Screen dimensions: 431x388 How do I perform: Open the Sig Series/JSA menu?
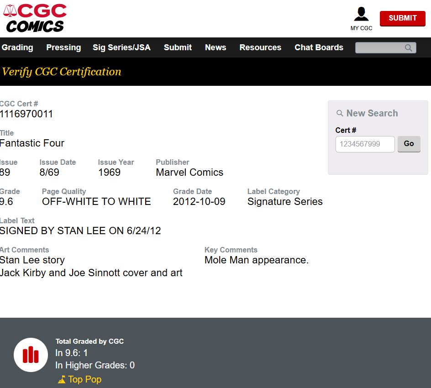[121, 47]
